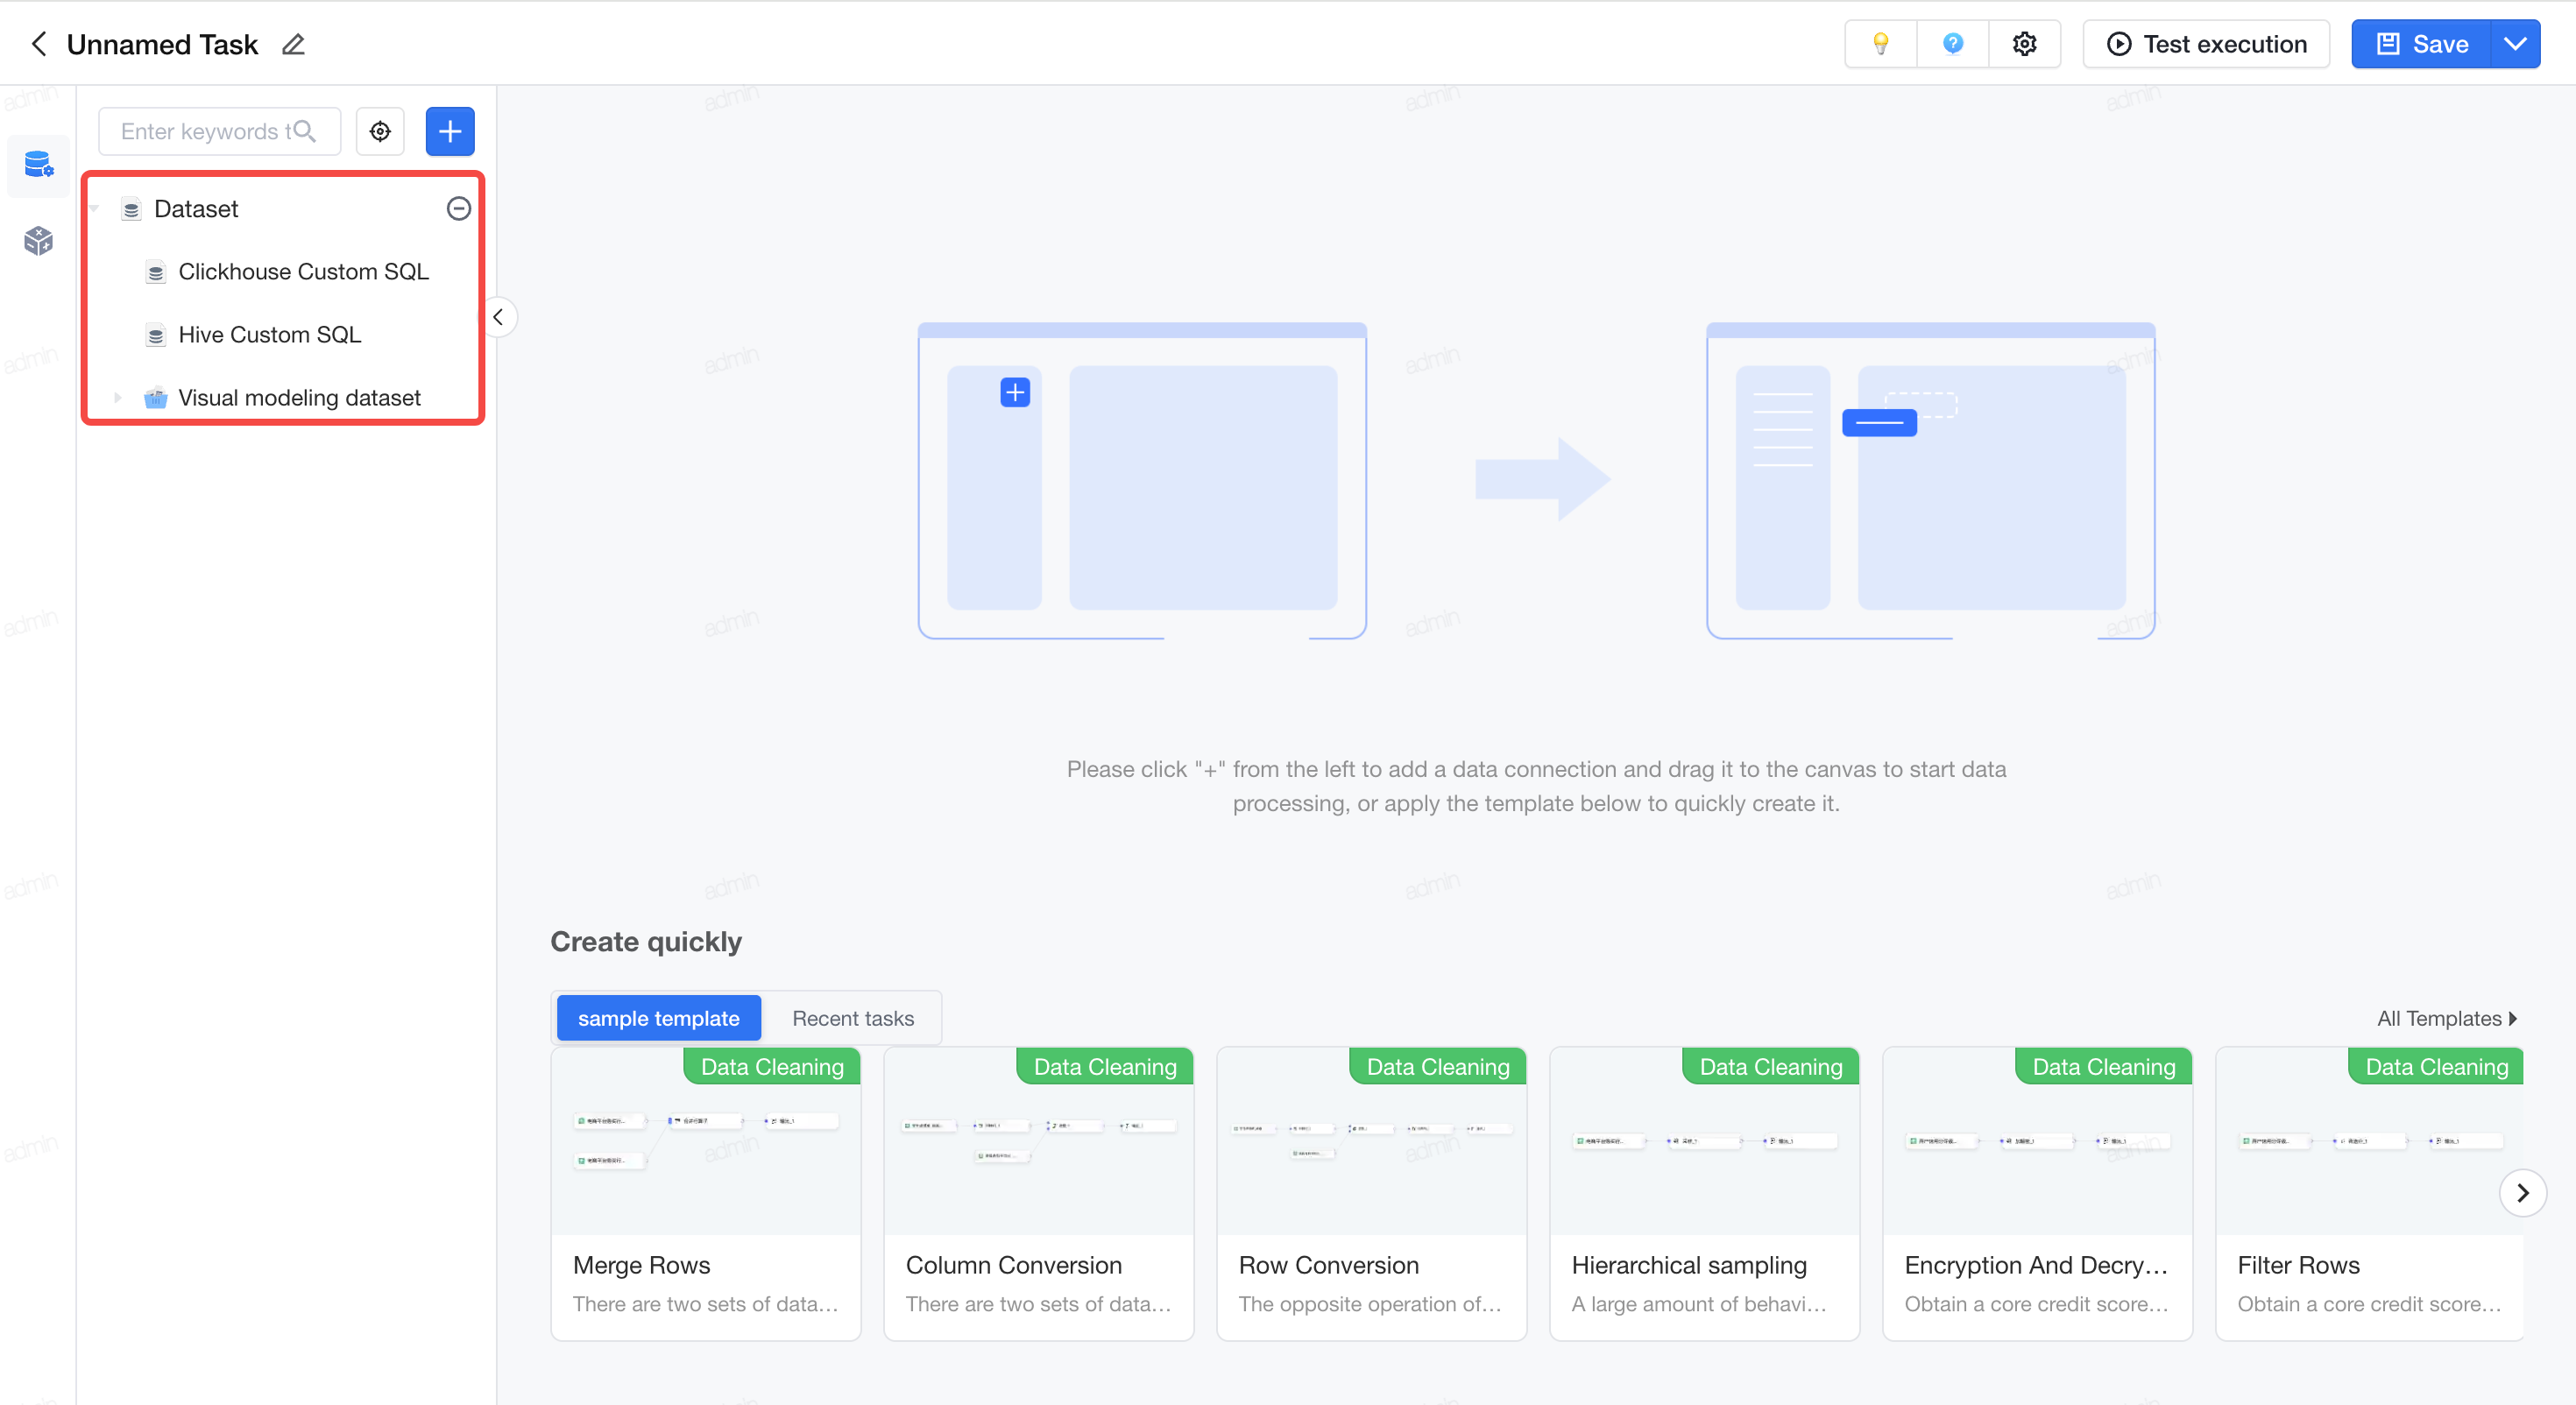Open the blue help question icon
Screen dimensions: 2576x1405
[x=1952, y=44]
